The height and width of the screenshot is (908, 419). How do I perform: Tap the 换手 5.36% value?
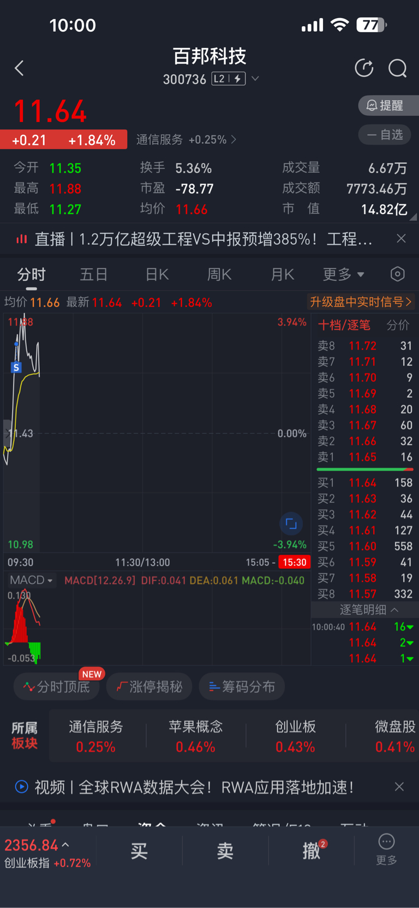[x=193, y=168]
